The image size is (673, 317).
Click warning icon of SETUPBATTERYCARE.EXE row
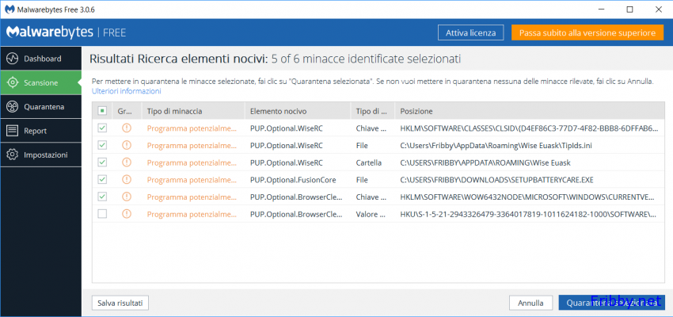tap(126, 180)
